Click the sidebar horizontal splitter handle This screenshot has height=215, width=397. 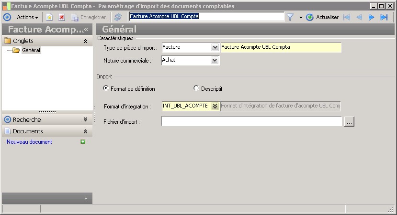[47, 112]
